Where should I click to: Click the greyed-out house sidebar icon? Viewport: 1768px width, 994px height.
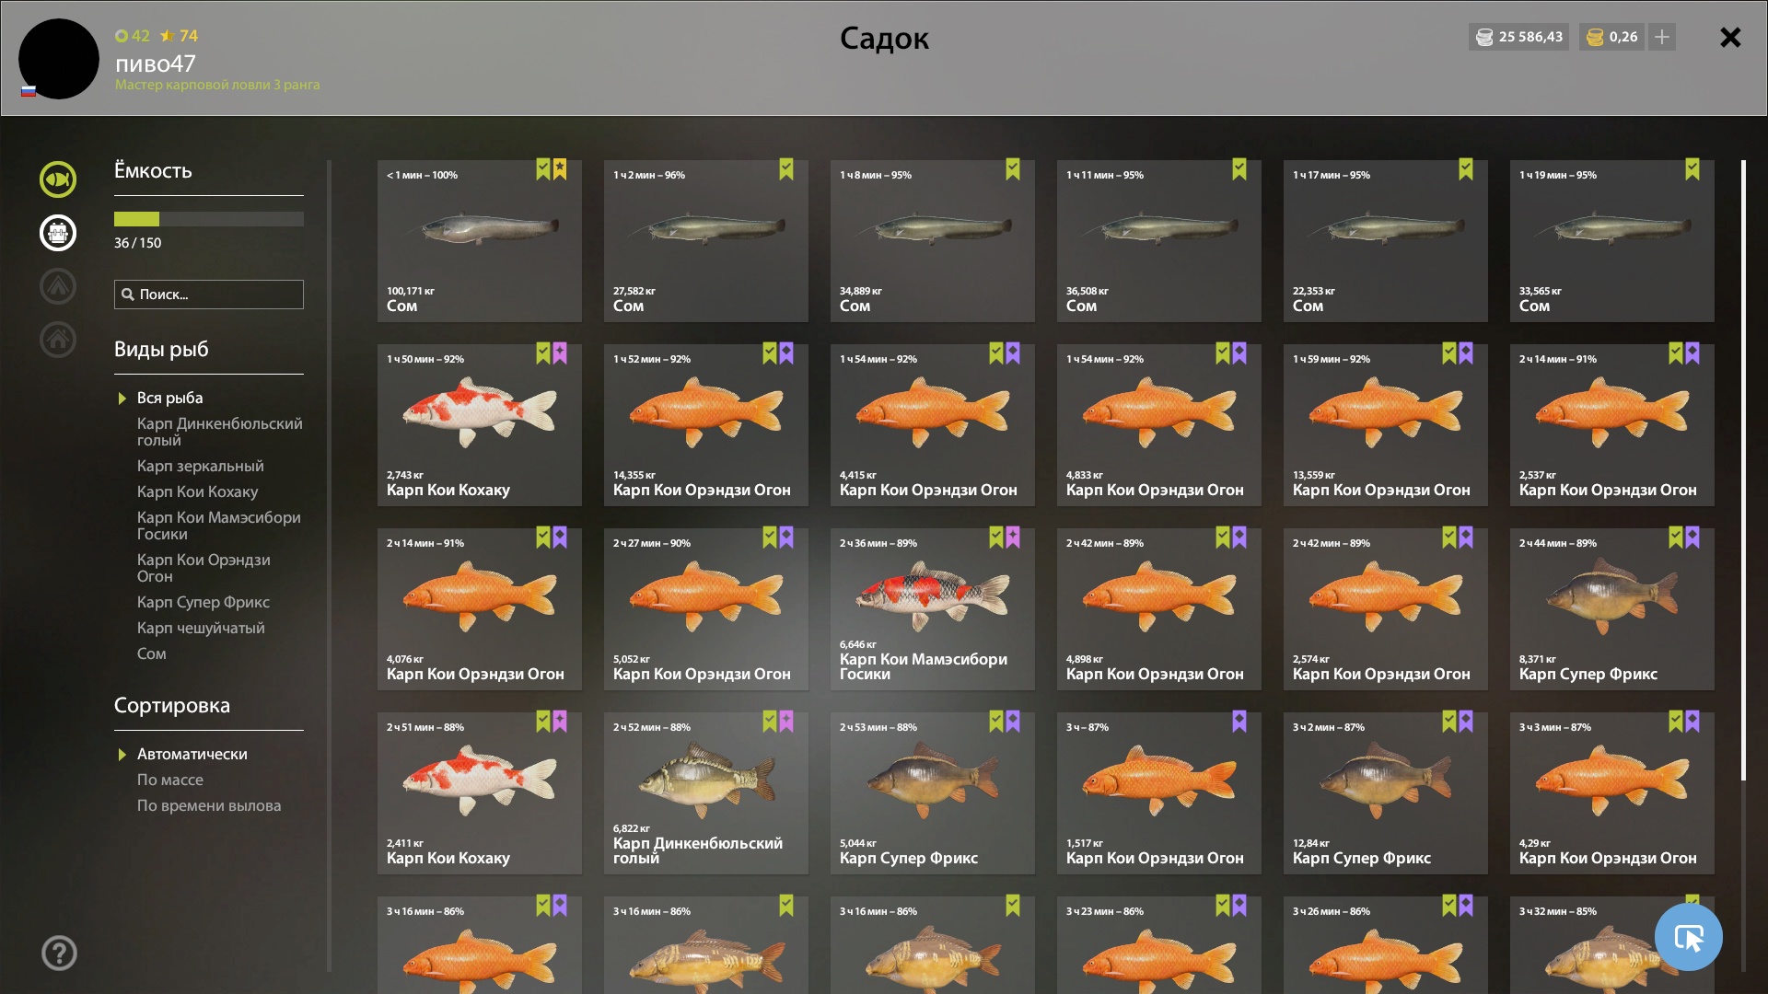pos(58,340)
